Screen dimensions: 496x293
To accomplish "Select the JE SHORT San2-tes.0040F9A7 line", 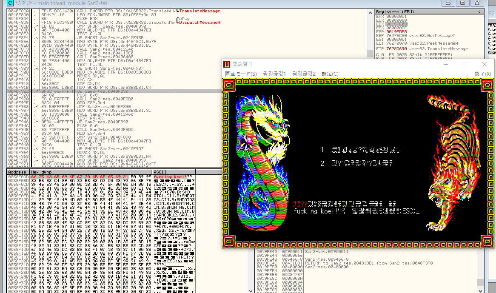I will tap(110, 148).
